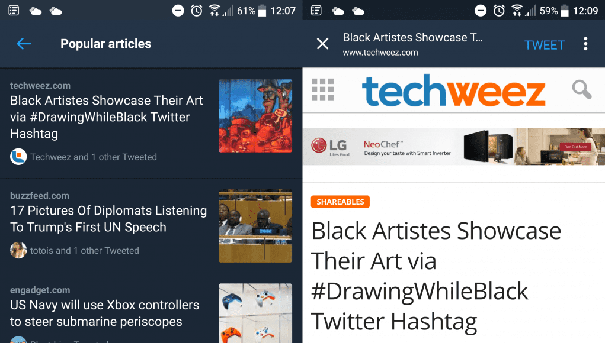Open the techweez grid menu icon
Screen dimensions: 605x343
322,90
